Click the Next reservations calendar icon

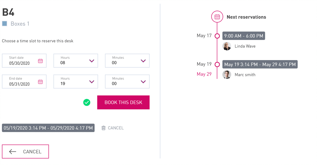[x=217, y=17]
